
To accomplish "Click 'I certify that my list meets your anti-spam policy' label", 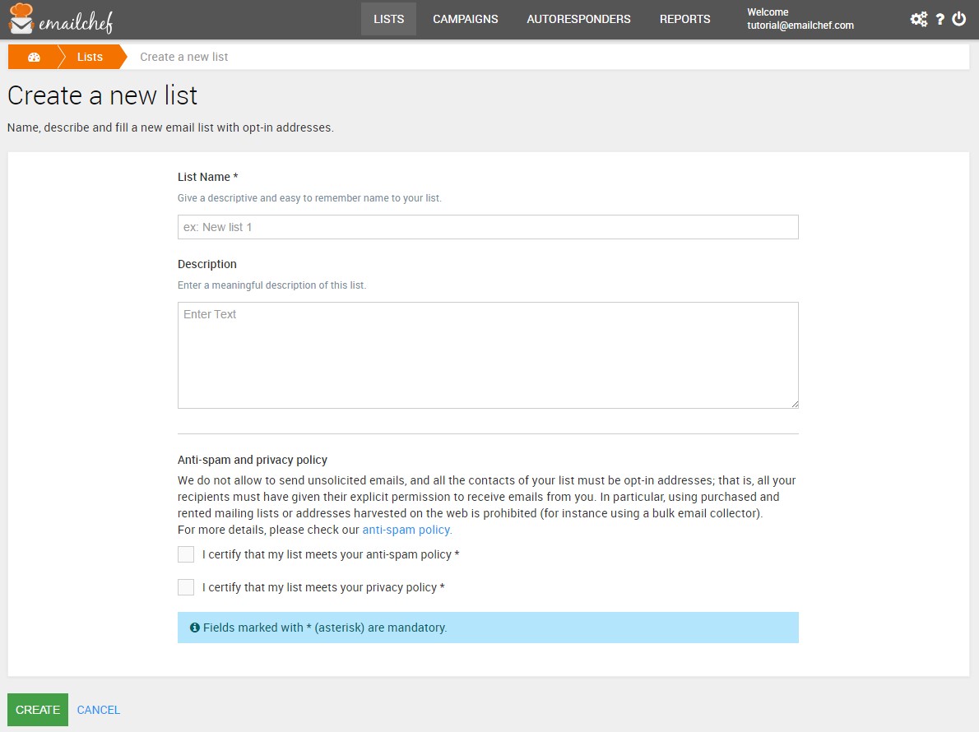I will [x=330, y=555].
